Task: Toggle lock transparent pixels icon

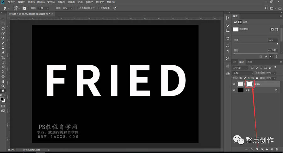Action: [x=241, y=78]
